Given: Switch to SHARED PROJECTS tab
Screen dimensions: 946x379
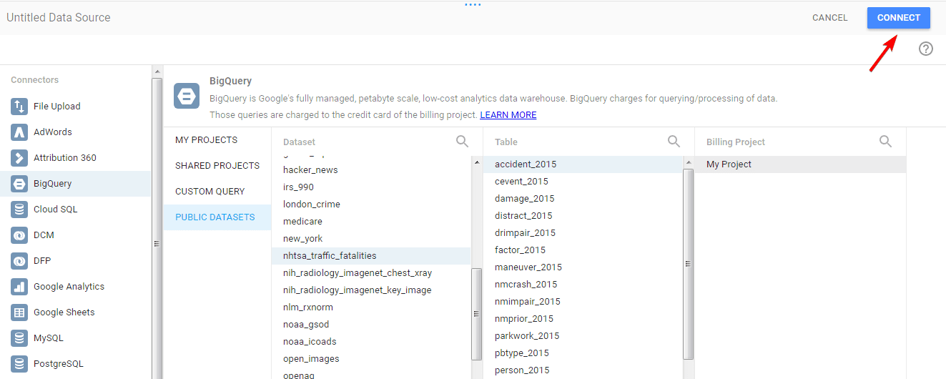Looking at the screenshot, I should point(217,166).
